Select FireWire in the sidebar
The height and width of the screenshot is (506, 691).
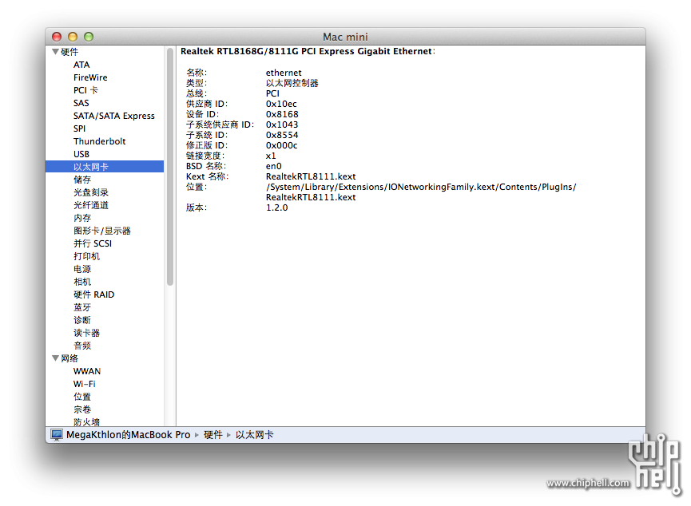tap(90, 77)
